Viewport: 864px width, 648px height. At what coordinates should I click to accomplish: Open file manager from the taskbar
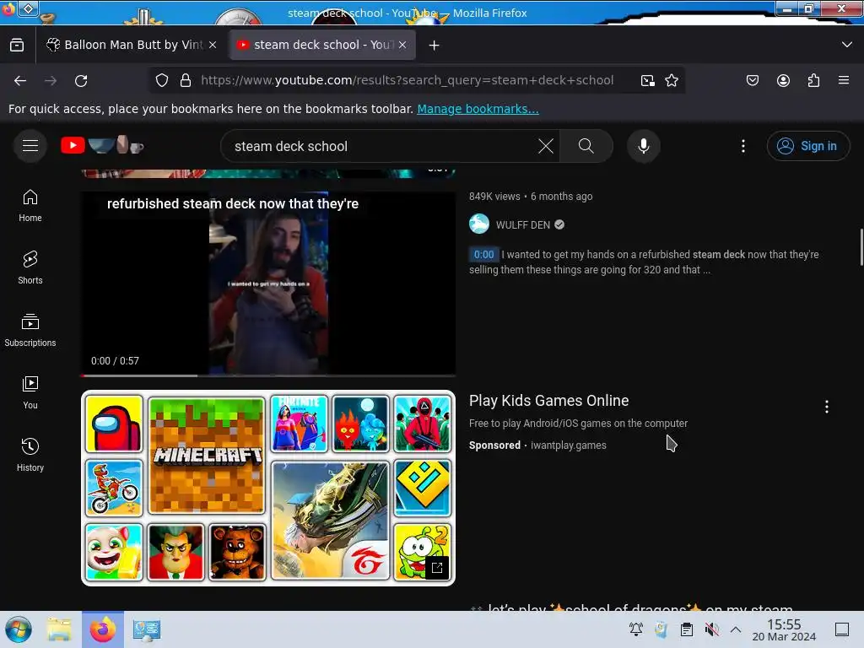coord(59,629)
